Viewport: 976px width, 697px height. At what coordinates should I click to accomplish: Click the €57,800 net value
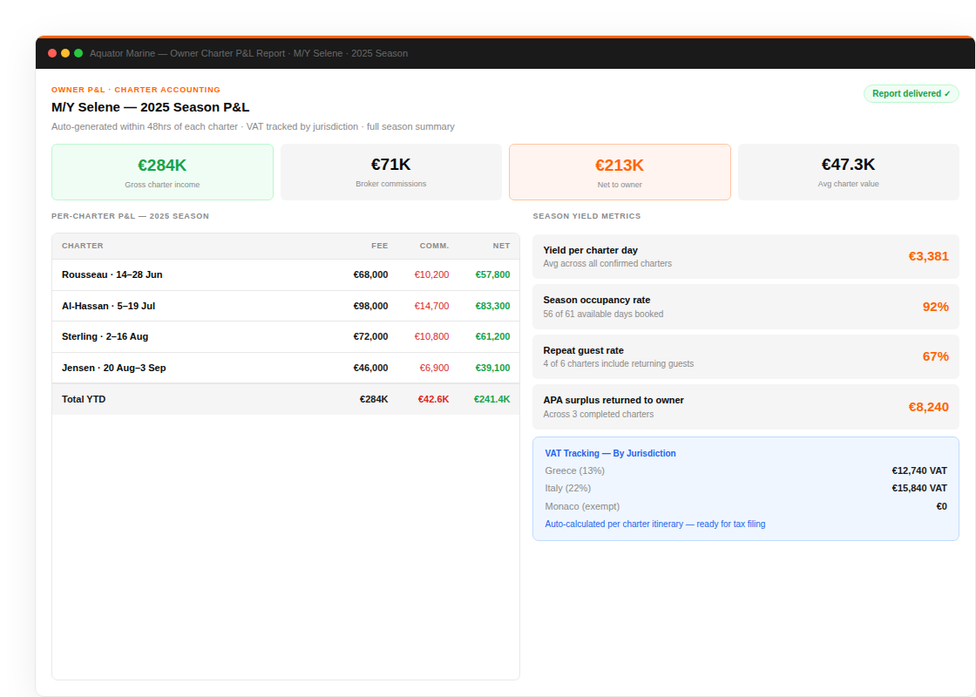493,275
